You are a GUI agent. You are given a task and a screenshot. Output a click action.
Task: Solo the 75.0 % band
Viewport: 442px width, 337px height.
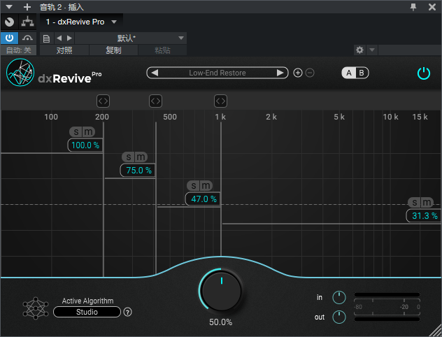tap(129, 157)
